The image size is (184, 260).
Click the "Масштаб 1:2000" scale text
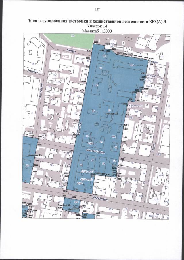97,31
